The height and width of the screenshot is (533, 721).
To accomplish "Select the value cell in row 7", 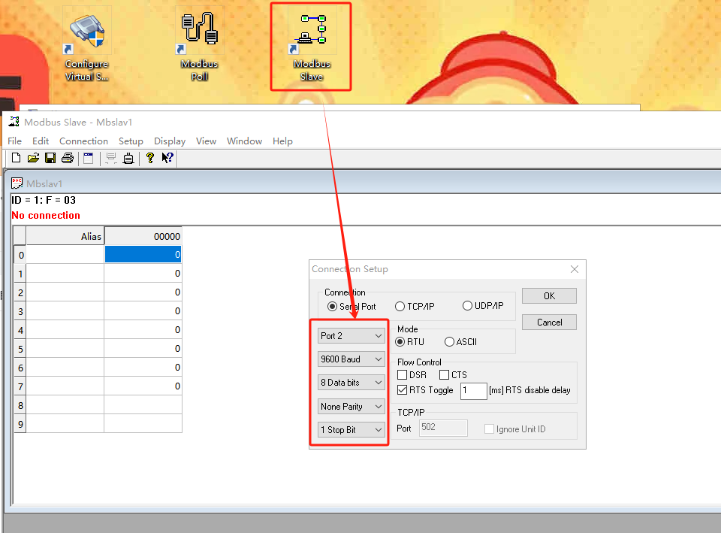I will tap(143, 386).
